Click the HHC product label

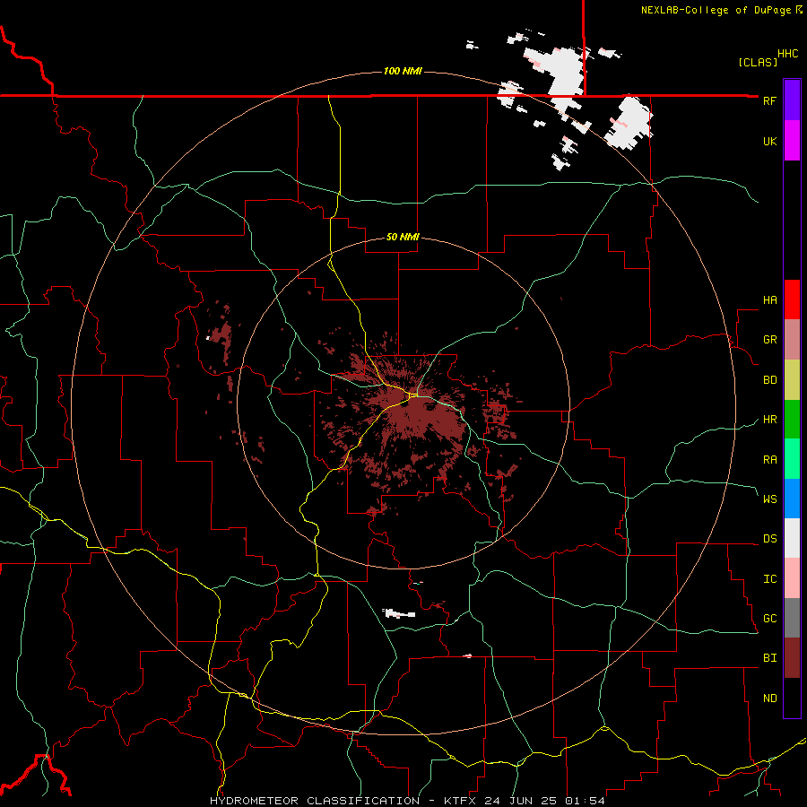pyautogui.click(x=787, y=53)
